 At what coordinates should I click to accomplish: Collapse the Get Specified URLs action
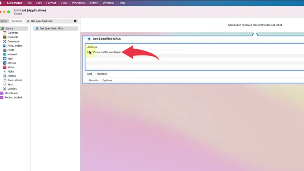(85, 39)
